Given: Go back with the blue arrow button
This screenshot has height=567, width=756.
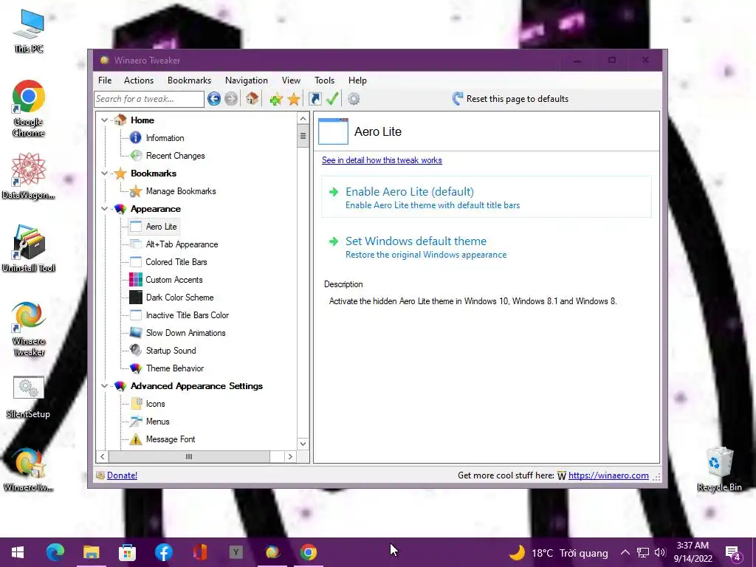Looking at the screenshot, I should coord(214,99).
